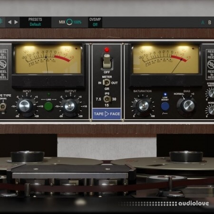Click the GR meter label

click(x=107, y=89)
